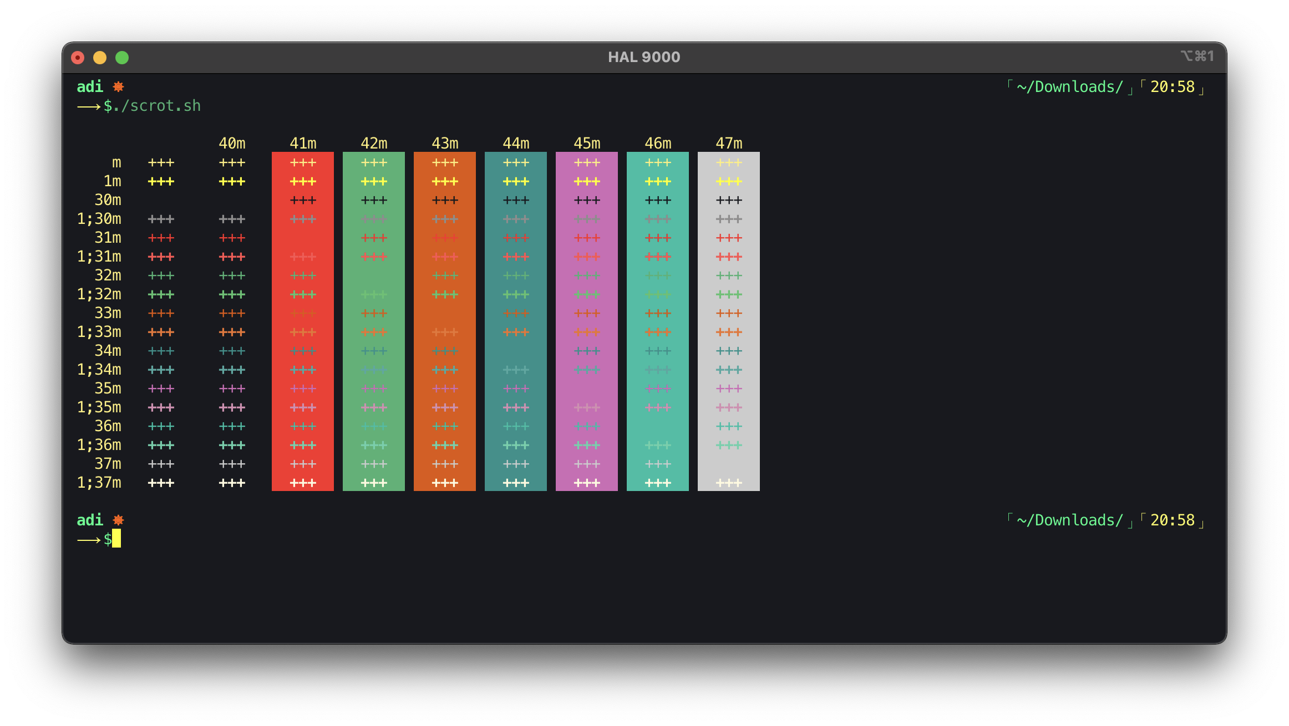Click the green zoom window button
Viewport: 1289px width, 726px height.
click(x=122, y=58)
